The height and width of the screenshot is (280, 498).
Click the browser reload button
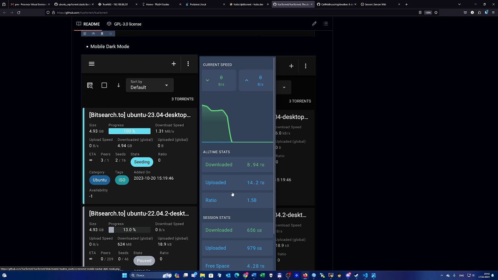pos(19,12)
